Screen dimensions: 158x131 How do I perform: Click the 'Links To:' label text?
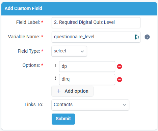(x=34, y=104)
